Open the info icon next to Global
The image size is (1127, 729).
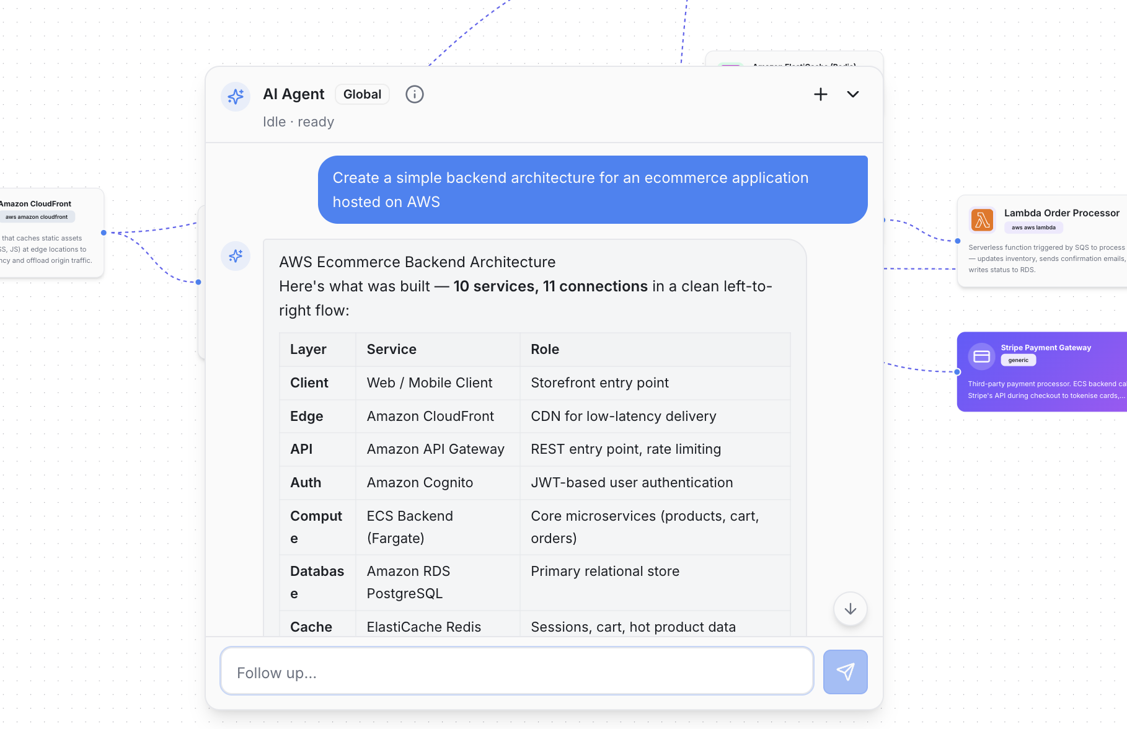click(415, 94)
